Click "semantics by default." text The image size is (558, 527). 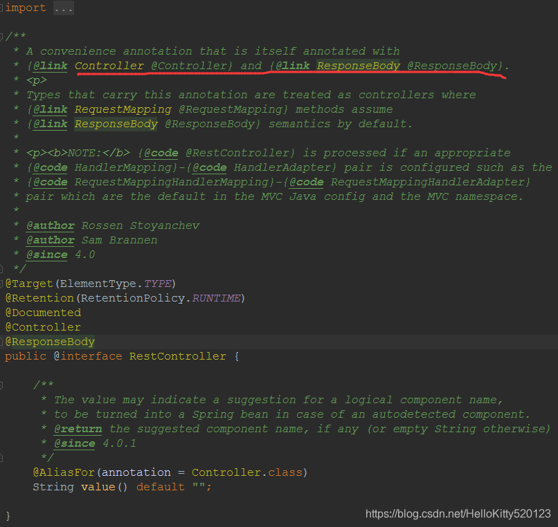[x=340, y=124]
